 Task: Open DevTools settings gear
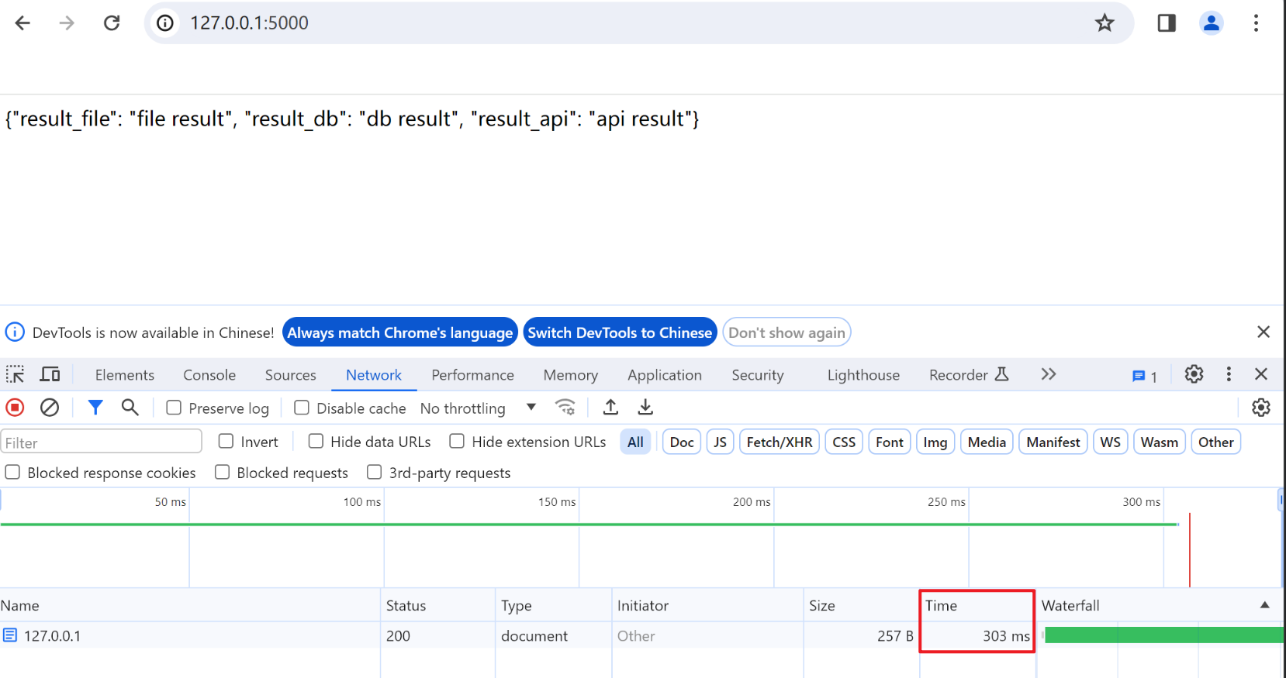coord(1194,374)
